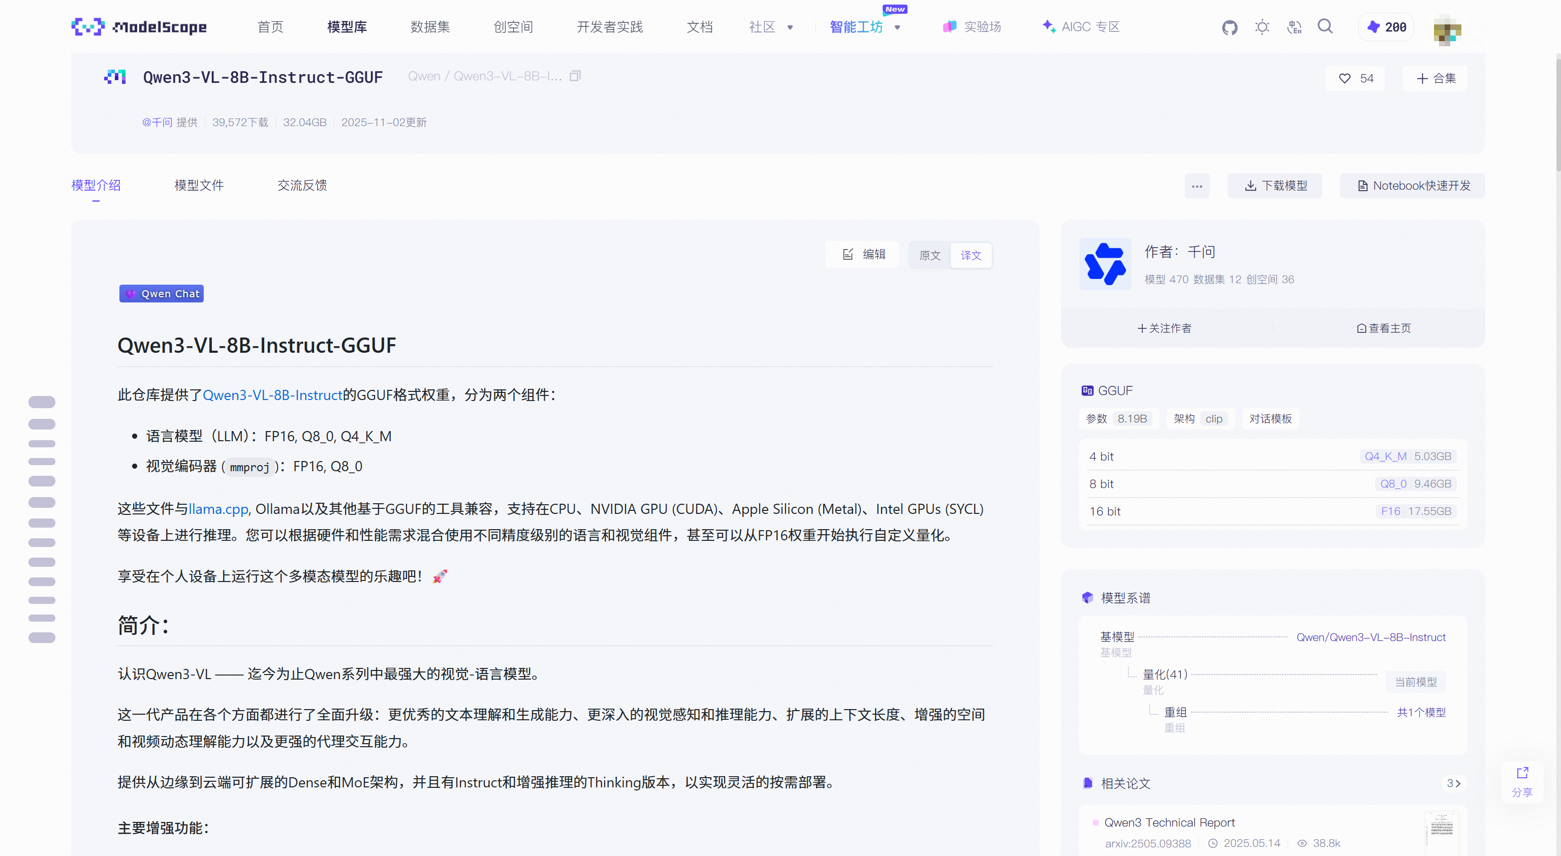
Task: Jump using first outline bar on left
Action: [x=42, y=402]
